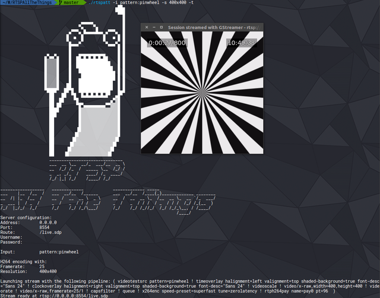The image size is (380, 298).
Task: Click the route value /live.sdp
Action: 50,232
